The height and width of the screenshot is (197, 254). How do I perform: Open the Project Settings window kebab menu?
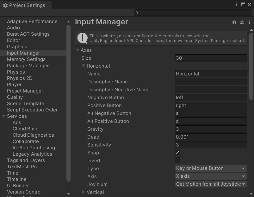click(236, 4)
